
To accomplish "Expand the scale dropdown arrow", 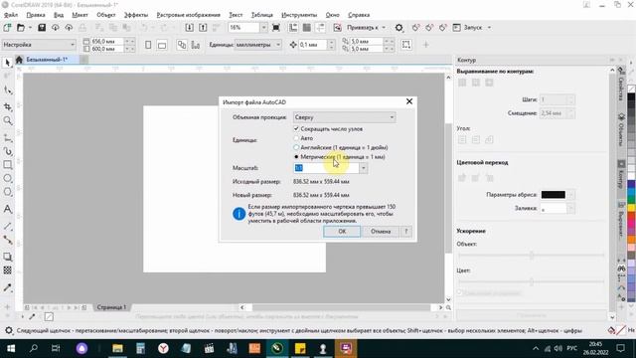I will 364,168.
